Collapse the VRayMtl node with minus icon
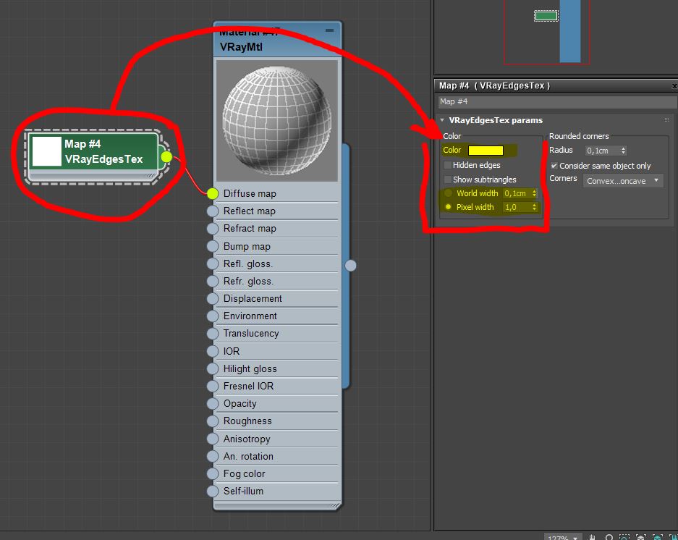Image resolution: width=678 pixels, height=540 pixels. tap(330, 30)
